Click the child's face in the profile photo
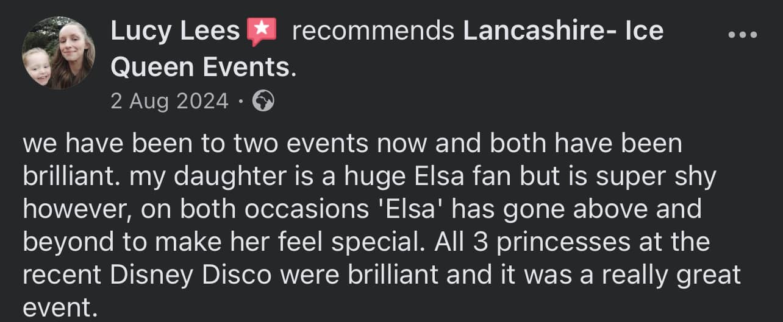Screen dimensions: 783x322 [x=39, y=65]
